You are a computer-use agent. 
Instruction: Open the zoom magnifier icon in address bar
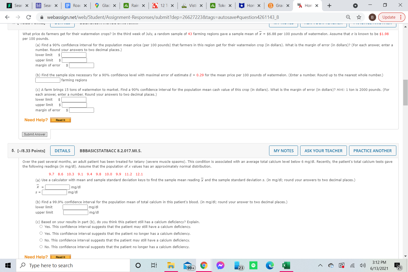point(348,17)
